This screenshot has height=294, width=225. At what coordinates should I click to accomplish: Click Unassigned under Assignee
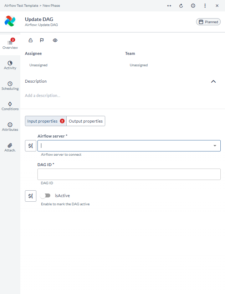click(38, 65)
